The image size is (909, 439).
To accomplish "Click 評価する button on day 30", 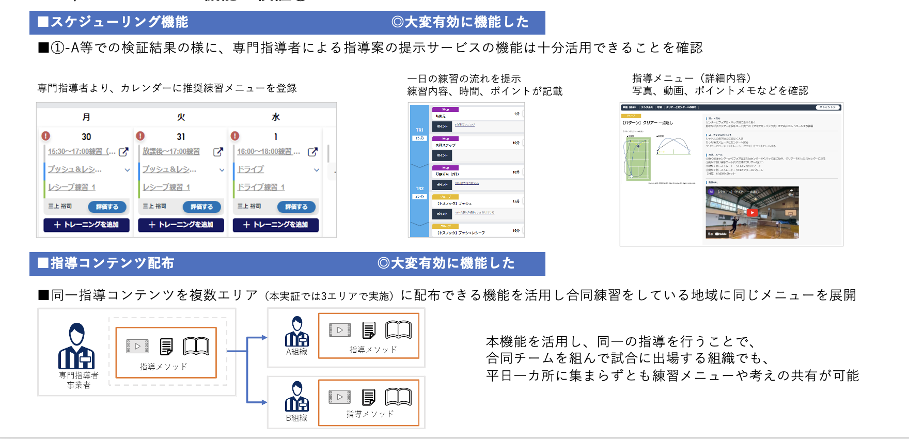I will coord(107,207).
